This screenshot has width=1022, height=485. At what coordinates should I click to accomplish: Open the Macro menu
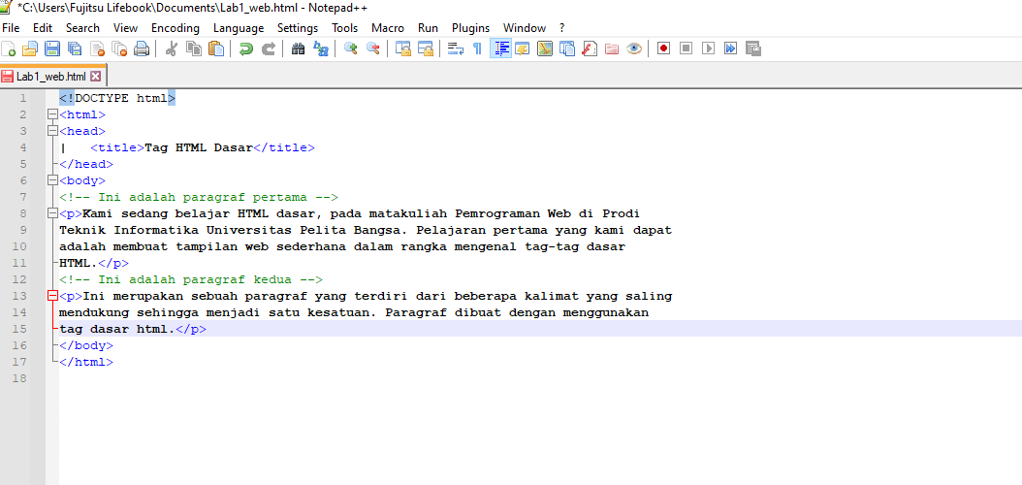[388, 28]
